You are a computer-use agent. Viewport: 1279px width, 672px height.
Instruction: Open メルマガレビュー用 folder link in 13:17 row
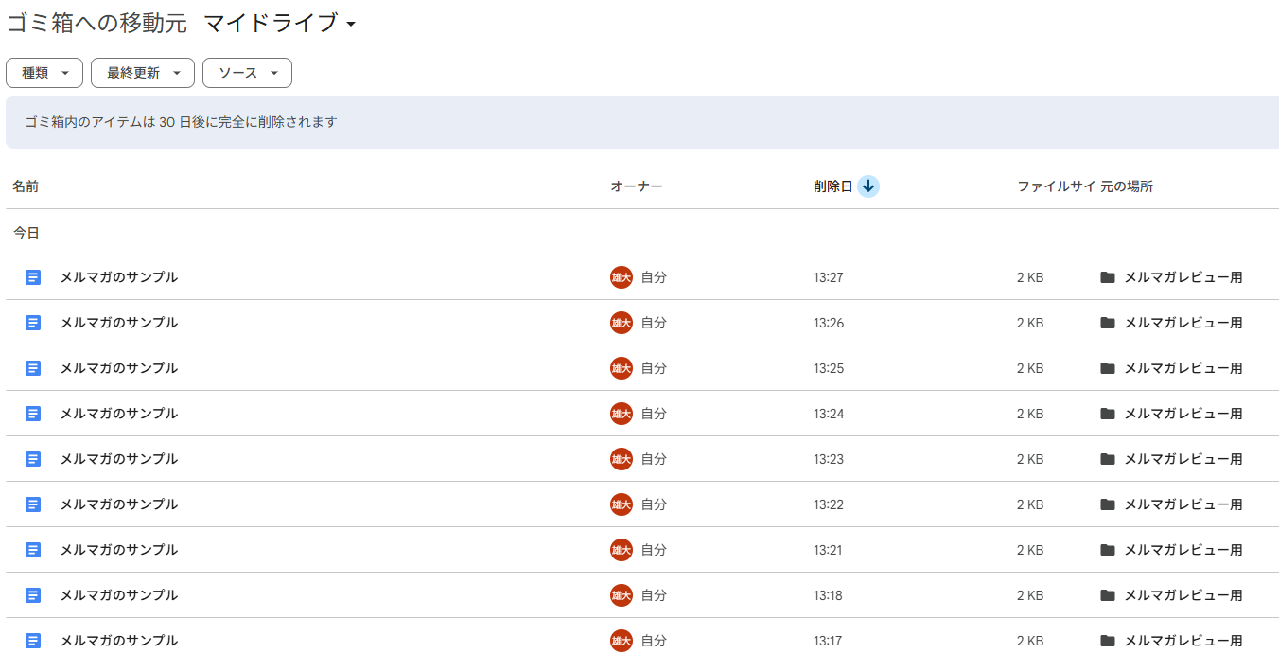[x=1183, y=641]
